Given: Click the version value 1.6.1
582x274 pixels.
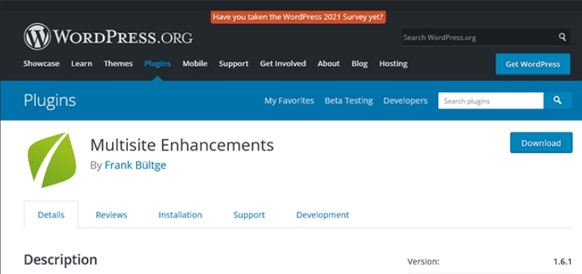Looking at the screenshot, I should click(x=562, y=262).
